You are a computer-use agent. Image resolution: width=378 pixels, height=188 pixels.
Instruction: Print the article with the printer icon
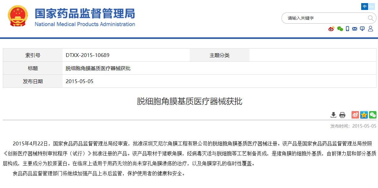[x=342, y=115]
